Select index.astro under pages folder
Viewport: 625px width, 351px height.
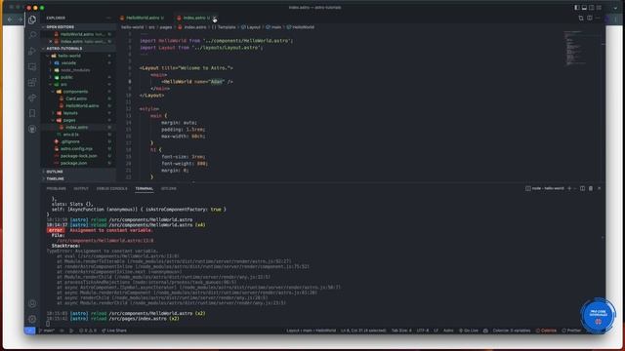(76, 128)
